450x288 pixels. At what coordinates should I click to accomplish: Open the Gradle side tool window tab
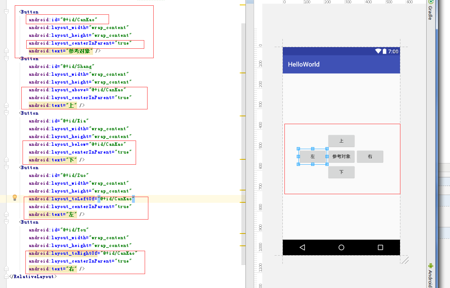(430, 10)
